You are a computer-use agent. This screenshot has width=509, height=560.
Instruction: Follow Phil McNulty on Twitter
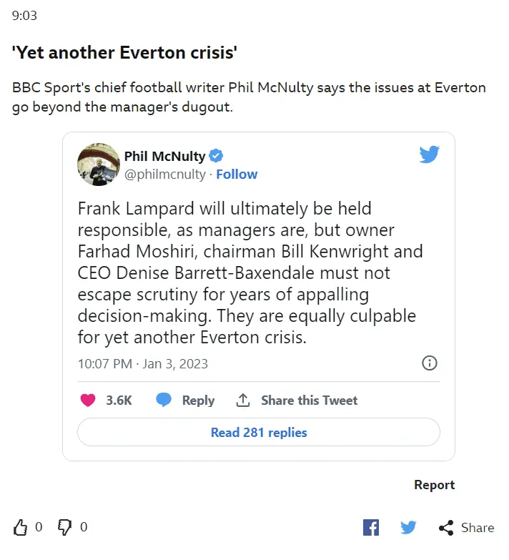pos(237,175)
